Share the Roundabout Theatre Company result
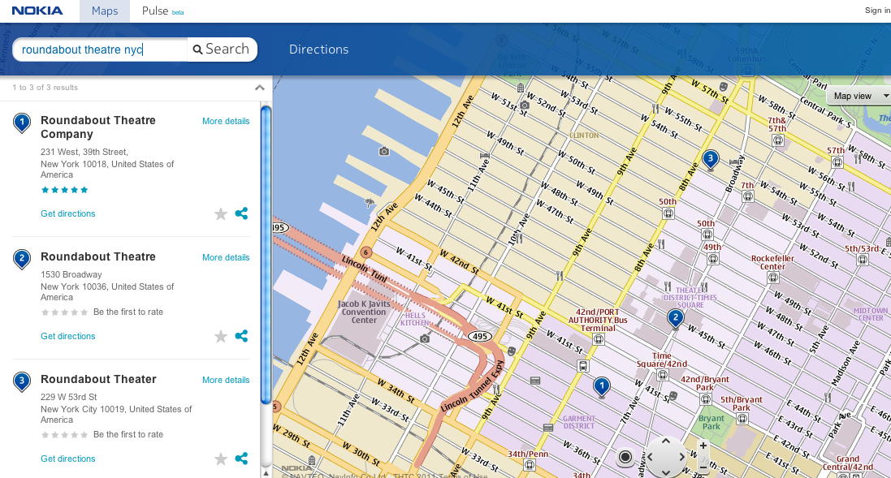The width and height of the screenshot is (891, 478). point(240,213)
